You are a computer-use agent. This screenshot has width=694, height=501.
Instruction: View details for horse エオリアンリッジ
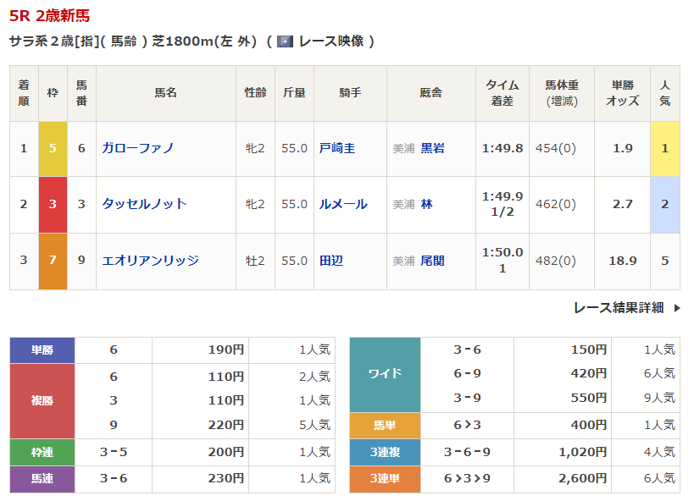[x=150, y=261]
